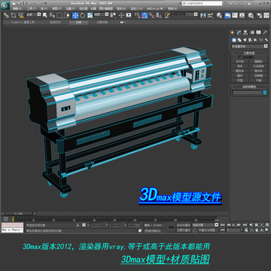Open the reference coordinate system dropdown
The height and width of the screenshot is (271, 271).
tap(102, 15)
